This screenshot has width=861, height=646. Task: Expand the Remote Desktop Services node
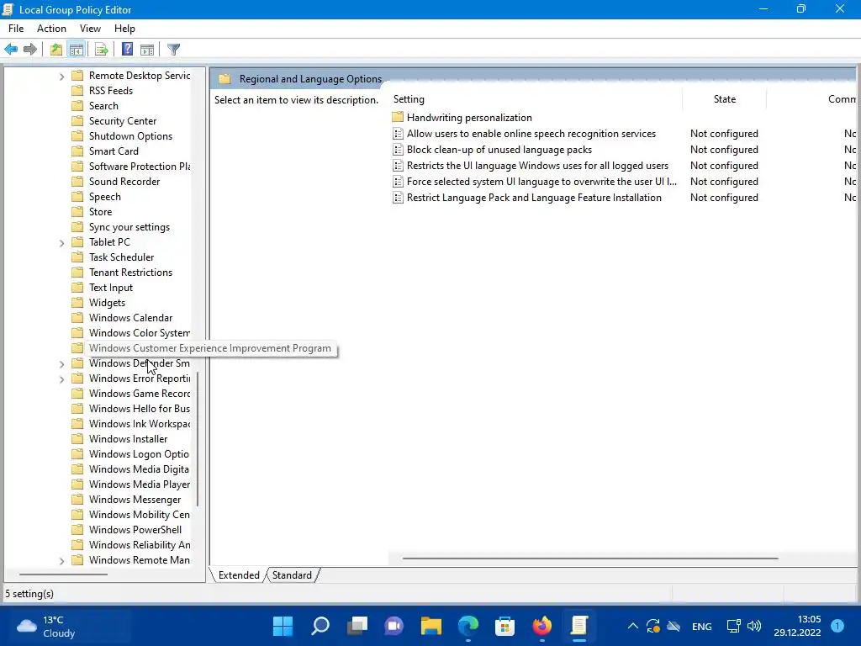tap(61, 77)
